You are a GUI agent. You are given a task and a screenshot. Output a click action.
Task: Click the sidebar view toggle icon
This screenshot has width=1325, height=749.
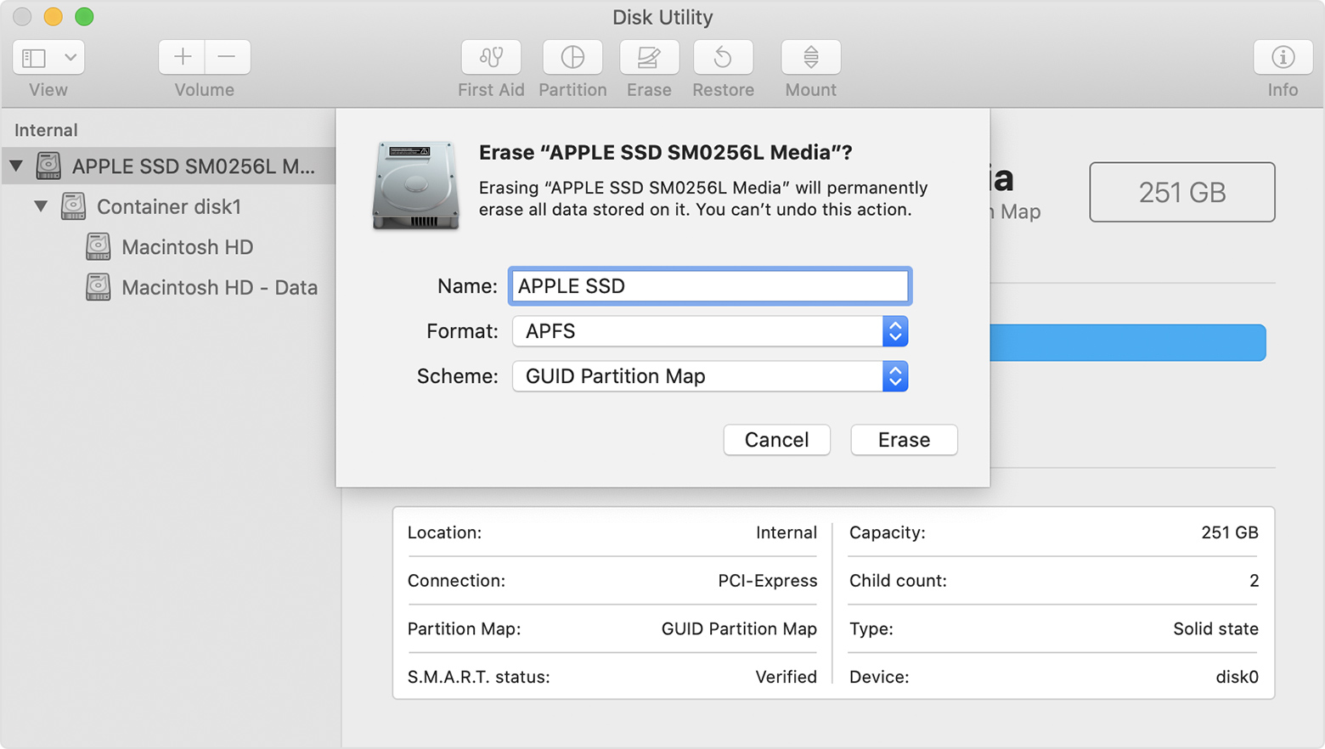coord(32,57)
